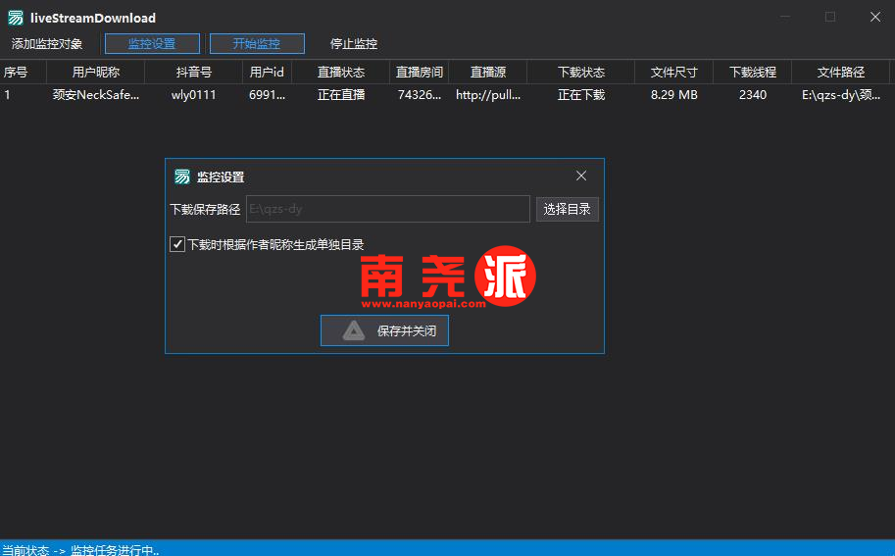Select the 正在直播 status cell
Image resolution: width=895 pixels, height=556 pixels.
tap(341, 95)
